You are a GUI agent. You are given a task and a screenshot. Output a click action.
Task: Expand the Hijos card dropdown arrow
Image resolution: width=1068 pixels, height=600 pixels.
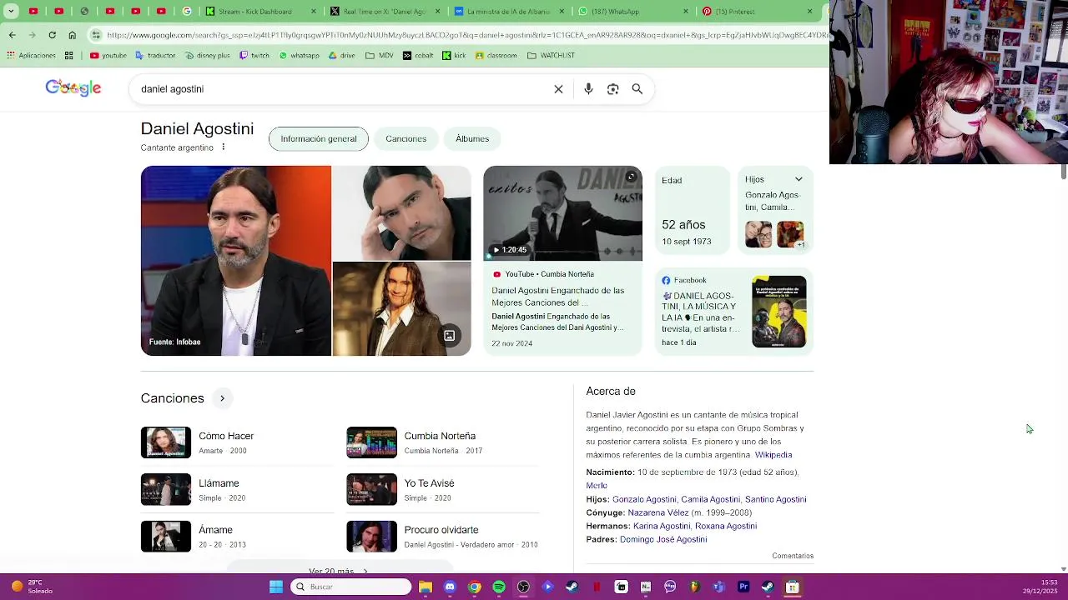(798, 180)
